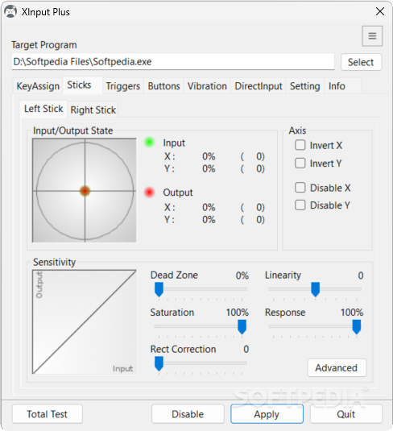Quit the application
This screenshot has height=431, width=393.
[x=346, y=414]
